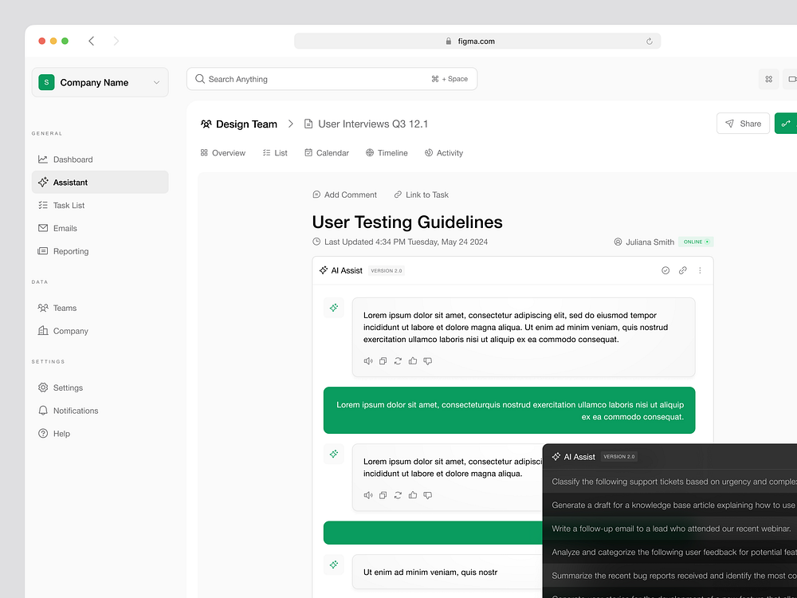Screen dimensions: 797x598
Task: Open the Timeline tab
Action: (x=387, y=152)
